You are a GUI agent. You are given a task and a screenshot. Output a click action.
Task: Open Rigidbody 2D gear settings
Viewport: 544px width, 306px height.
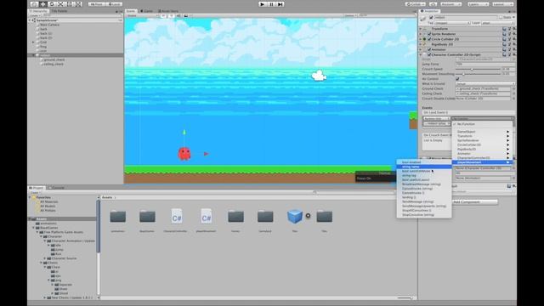513,44
